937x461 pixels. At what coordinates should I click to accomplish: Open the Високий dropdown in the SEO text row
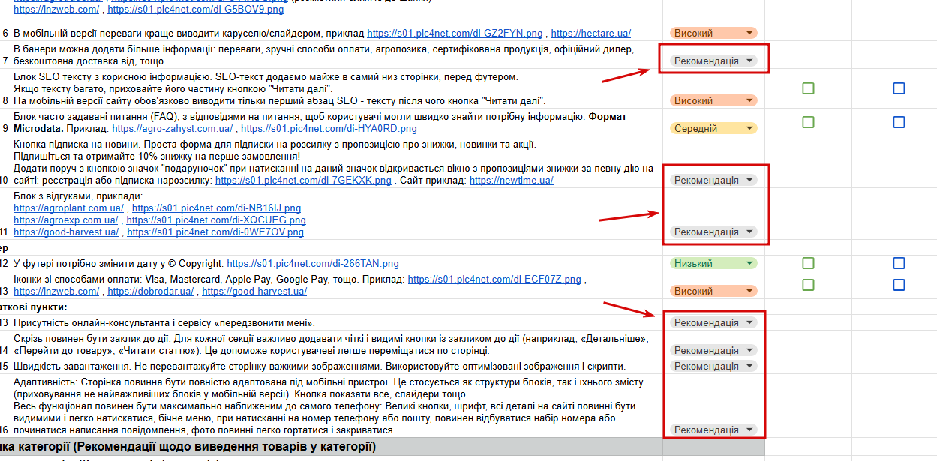pos(713,101)
